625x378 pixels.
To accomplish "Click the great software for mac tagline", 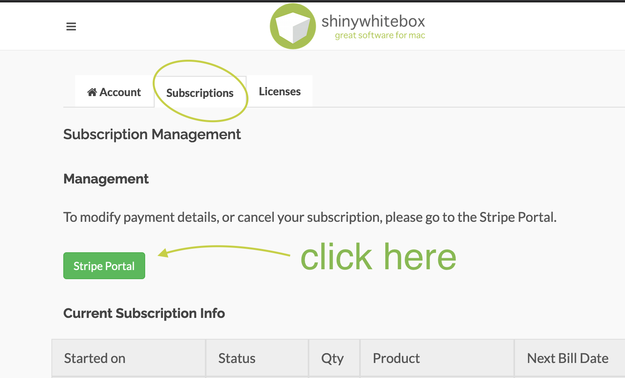I will pyautogui.click(x=380, y=35).
